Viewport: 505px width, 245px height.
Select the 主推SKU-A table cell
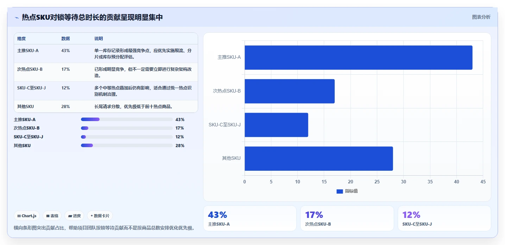click(x=28, y=50)
